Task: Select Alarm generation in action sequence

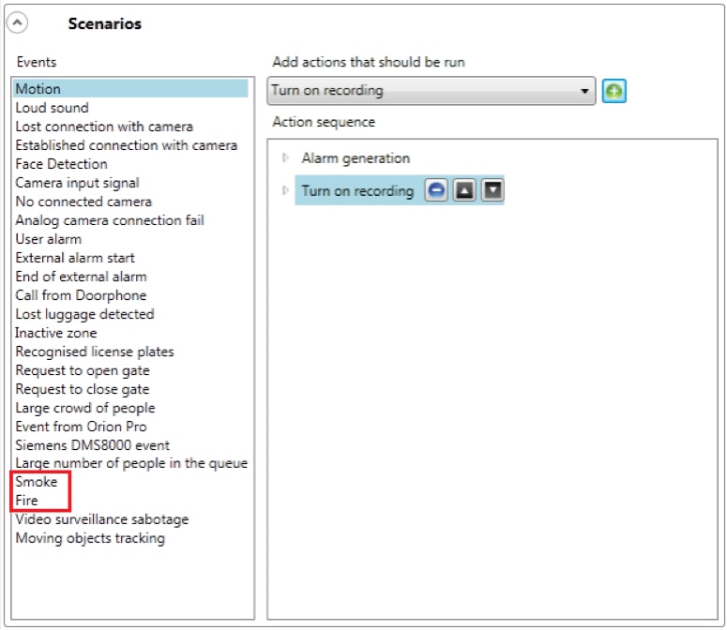Action: point(356,158)
